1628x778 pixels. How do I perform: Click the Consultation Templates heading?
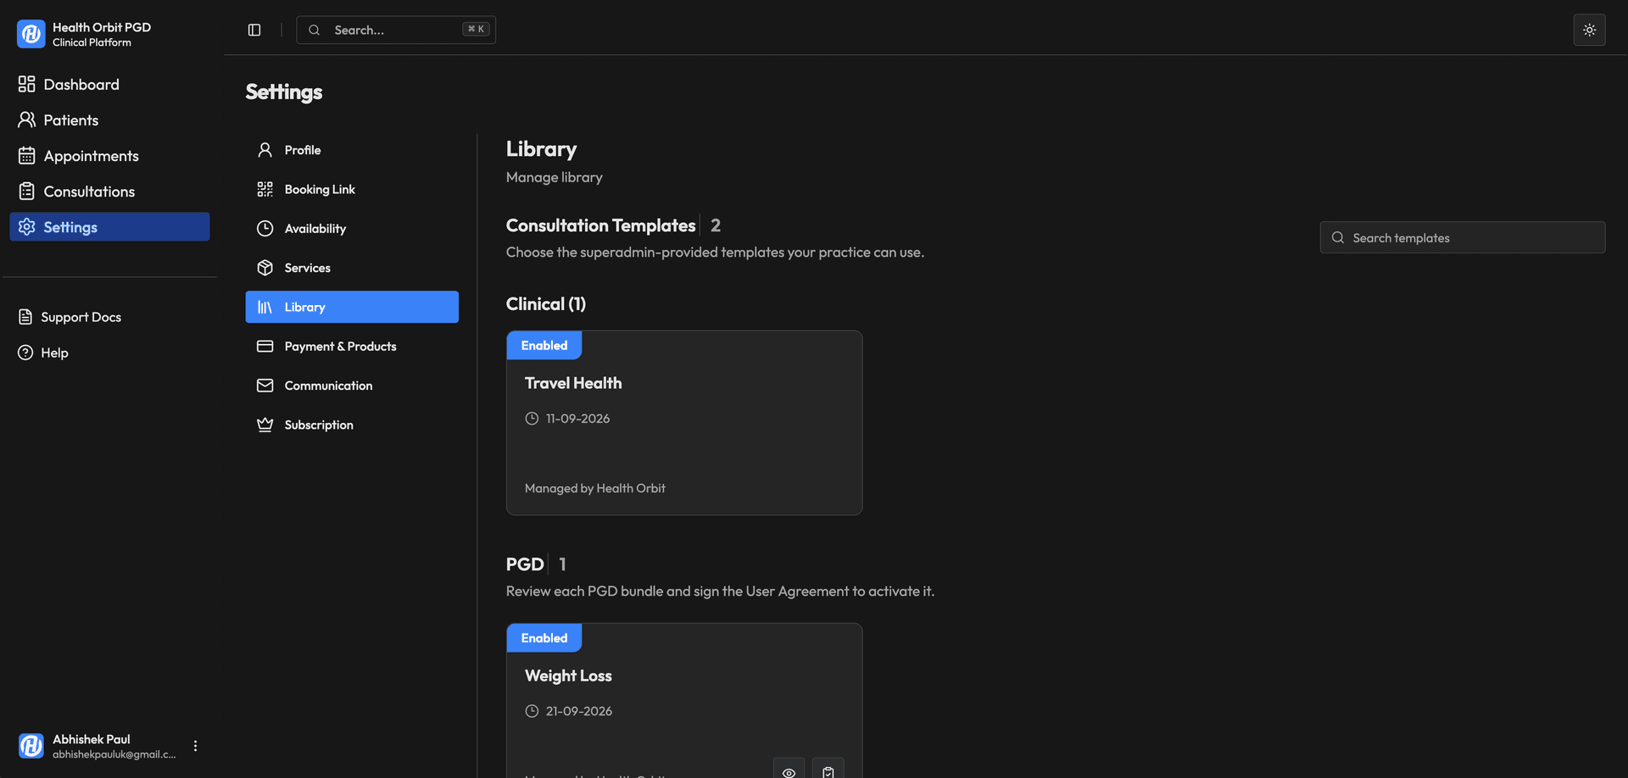pos(601,225)
